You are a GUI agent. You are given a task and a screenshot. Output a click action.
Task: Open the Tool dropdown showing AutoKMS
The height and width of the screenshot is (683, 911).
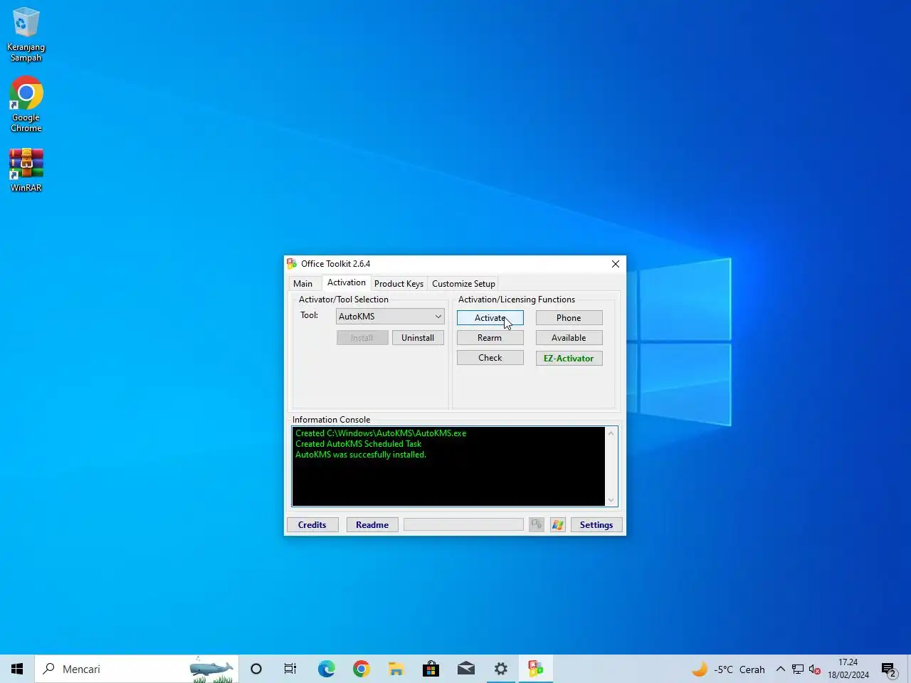(390, 317)
